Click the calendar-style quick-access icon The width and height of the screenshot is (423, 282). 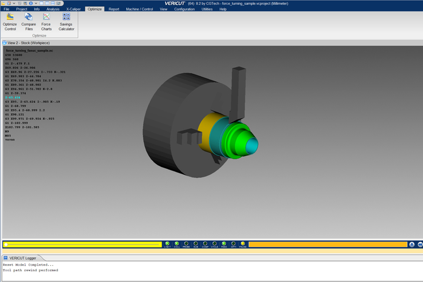[9, 3]
